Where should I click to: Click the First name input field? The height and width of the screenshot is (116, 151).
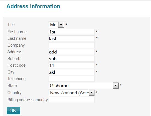click(x=72, y=32)
